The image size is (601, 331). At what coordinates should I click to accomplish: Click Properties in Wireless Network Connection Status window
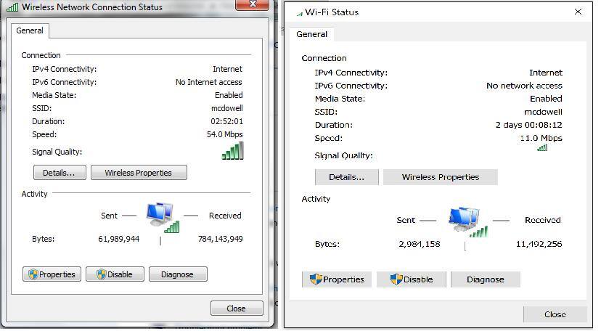tap(51, 274)
